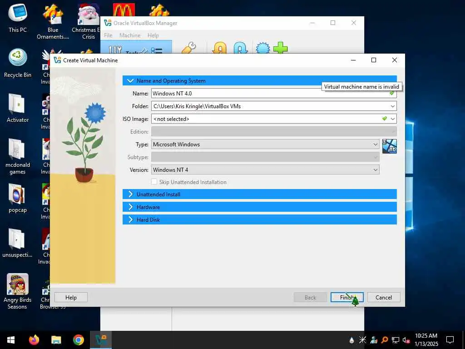Launch Firefox from the taskbar
465x349 pixels.
[x=34, y=340]
